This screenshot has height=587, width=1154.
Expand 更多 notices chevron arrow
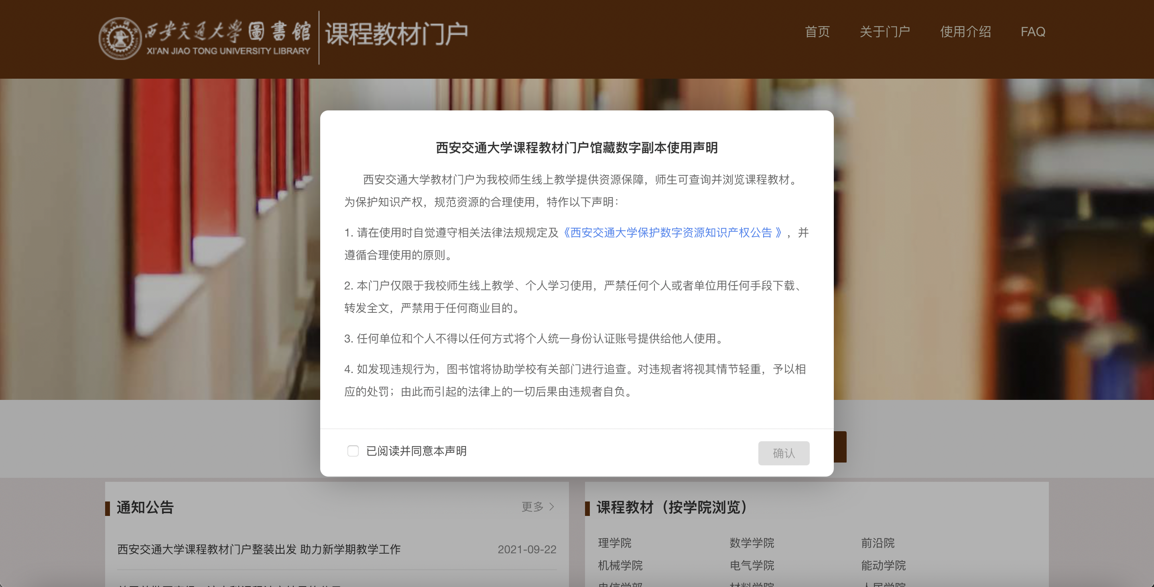tap(551, 507)
